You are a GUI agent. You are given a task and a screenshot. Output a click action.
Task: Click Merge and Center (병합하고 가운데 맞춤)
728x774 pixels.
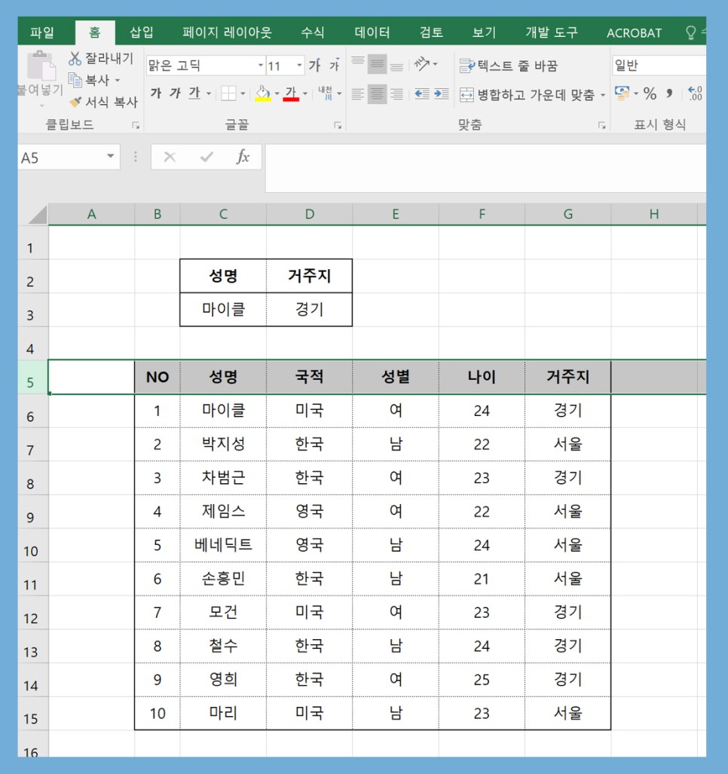[527, 94]
